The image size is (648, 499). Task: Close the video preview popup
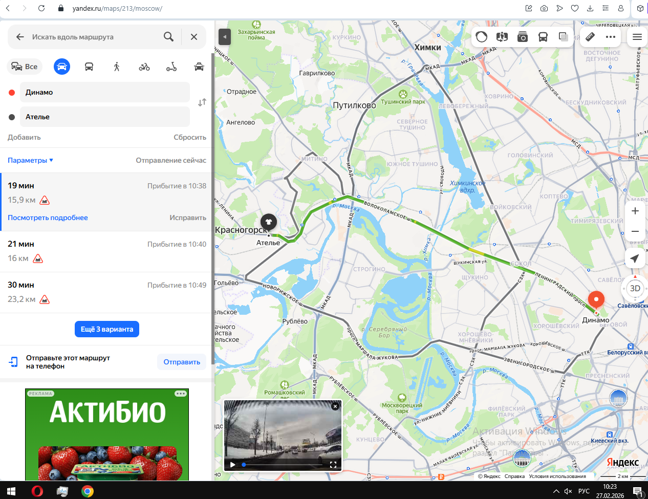click(x=335, y=406)
